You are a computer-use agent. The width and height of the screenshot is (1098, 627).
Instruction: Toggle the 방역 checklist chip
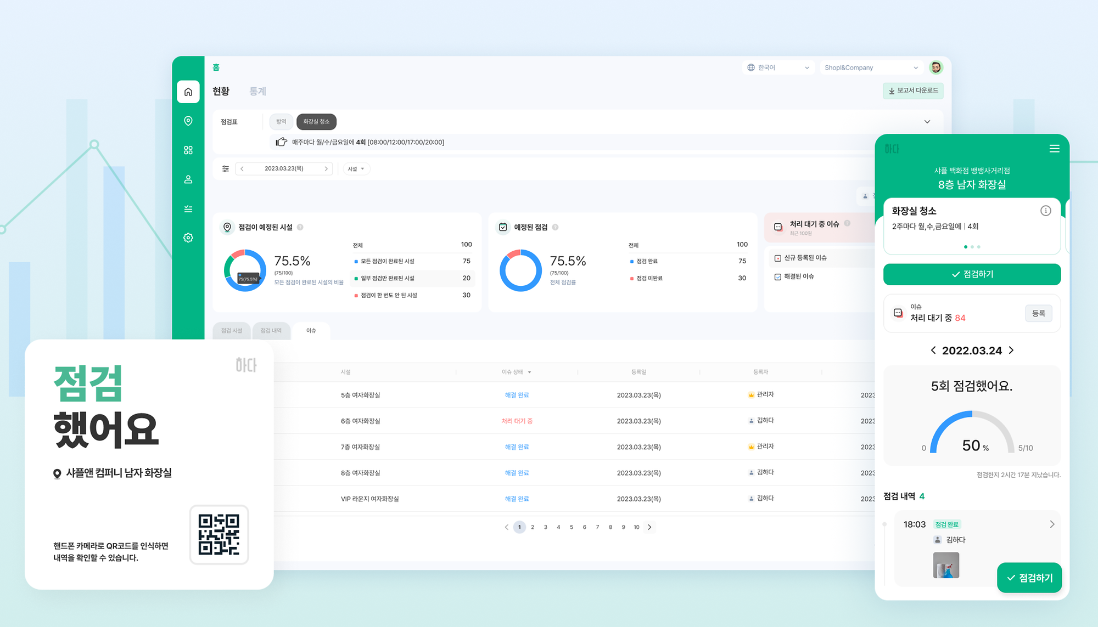281,121
